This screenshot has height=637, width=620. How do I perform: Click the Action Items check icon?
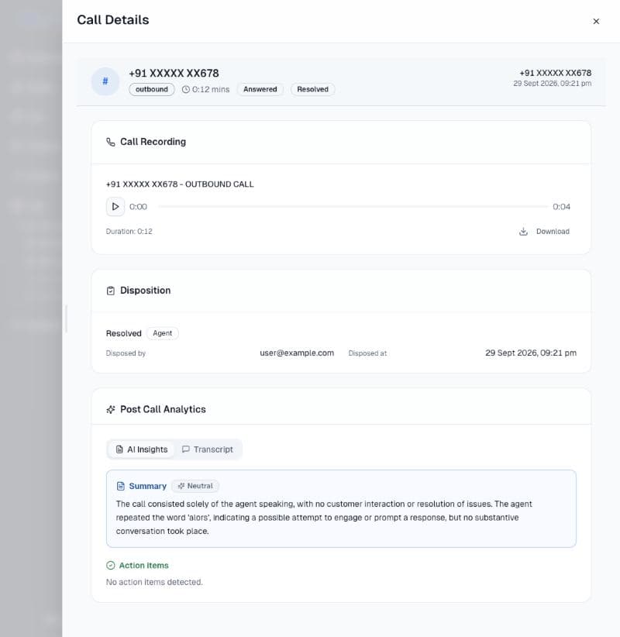111,566
